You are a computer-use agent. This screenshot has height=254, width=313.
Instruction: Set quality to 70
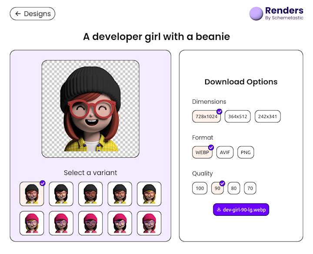(250, 188)
